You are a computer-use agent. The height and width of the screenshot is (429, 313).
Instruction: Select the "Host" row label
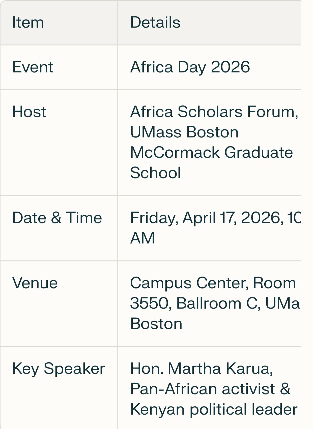tap(29, 112)
